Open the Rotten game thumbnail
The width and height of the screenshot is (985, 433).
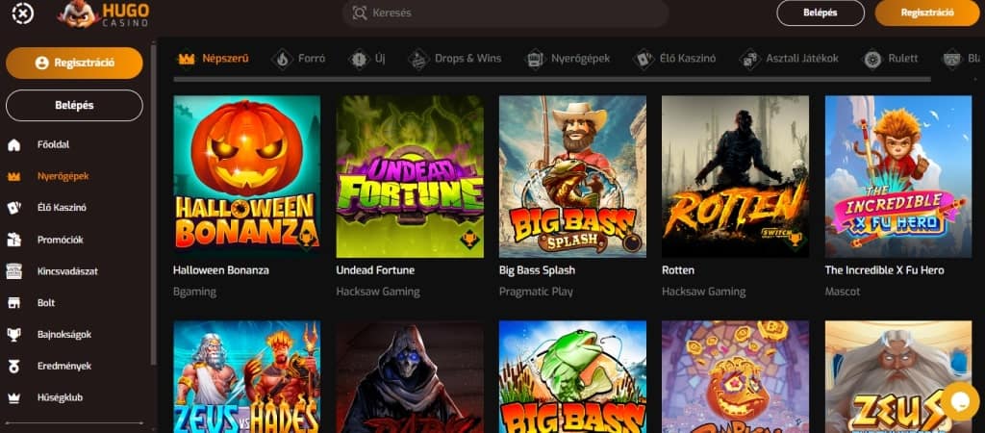736,177
